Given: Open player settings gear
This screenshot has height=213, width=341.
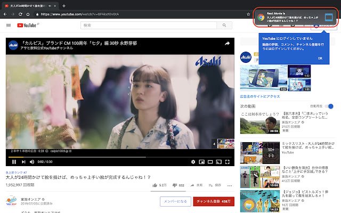Looking at the screenshot, I should 193,162.
